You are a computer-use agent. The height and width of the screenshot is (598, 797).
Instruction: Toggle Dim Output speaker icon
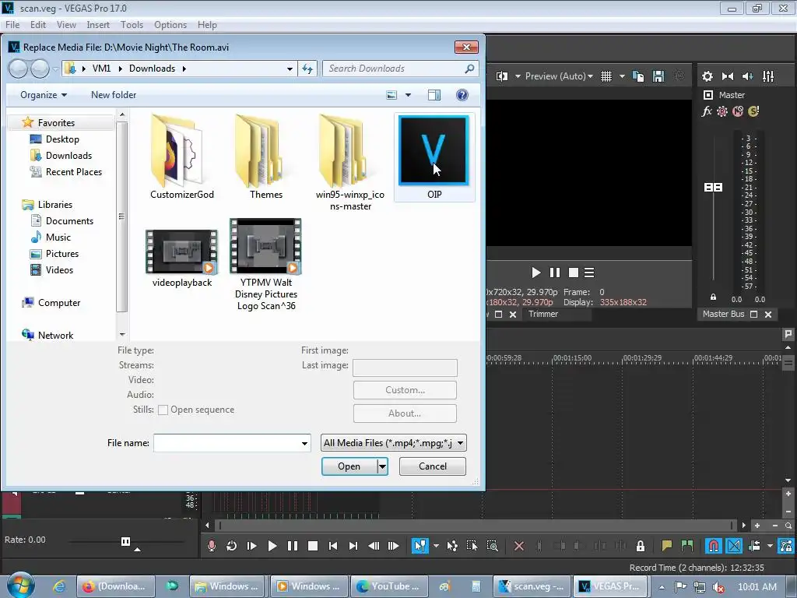(748, 76)
